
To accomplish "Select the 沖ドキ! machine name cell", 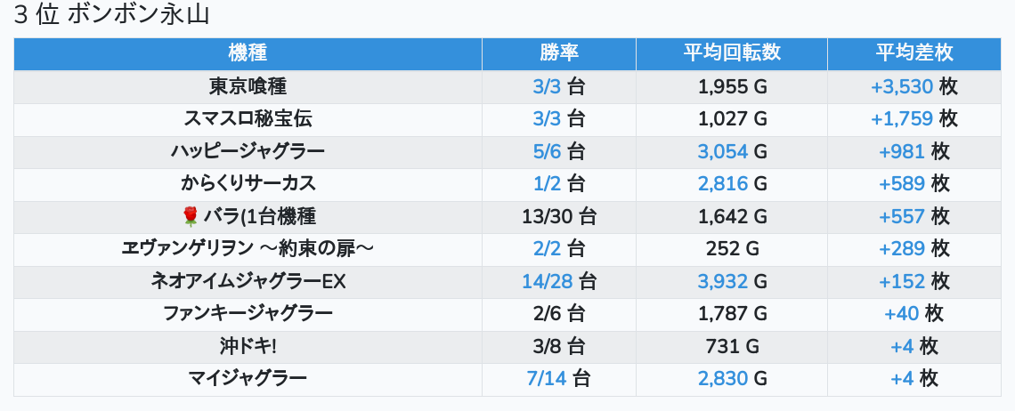I will click(248, 346).
